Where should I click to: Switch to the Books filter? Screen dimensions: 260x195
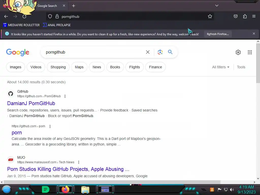pyautogui.click(x=115, y=67)
